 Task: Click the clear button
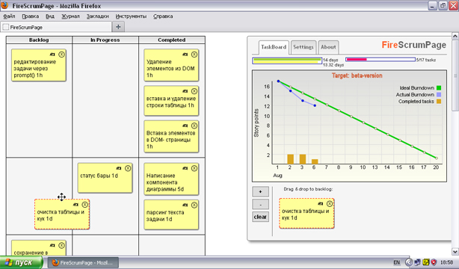tap(260, 217)
